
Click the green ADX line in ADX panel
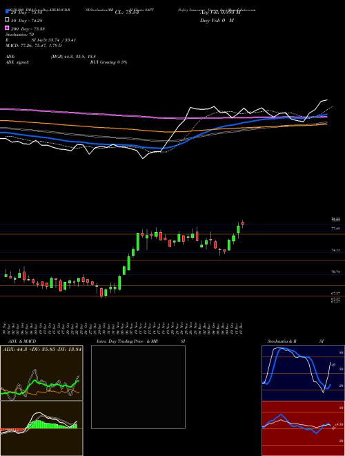click(x=41, y=386)
